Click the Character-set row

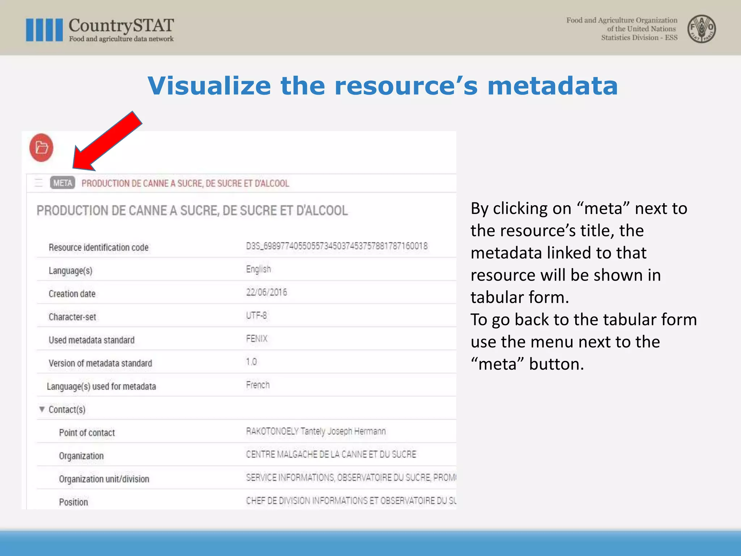(x=246, y=316)
